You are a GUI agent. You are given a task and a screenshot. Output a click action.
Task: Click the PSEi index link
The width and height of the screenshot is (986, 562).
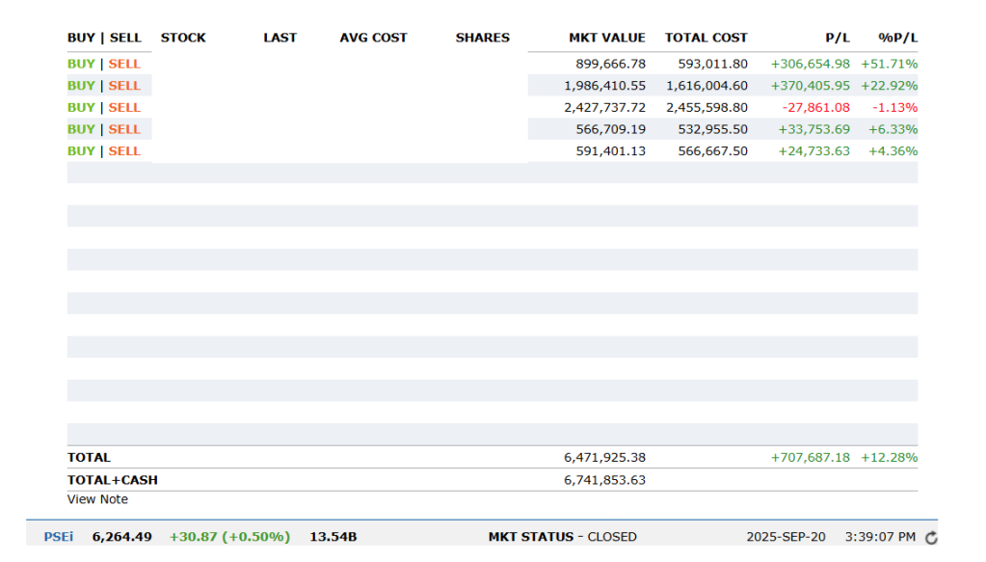pyautogui.click(x=58, y=537)
